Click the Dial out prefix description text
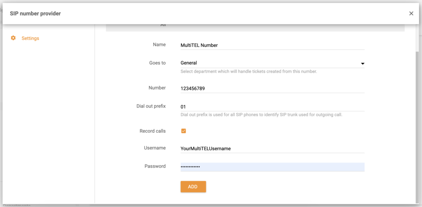 click(261, 115)
